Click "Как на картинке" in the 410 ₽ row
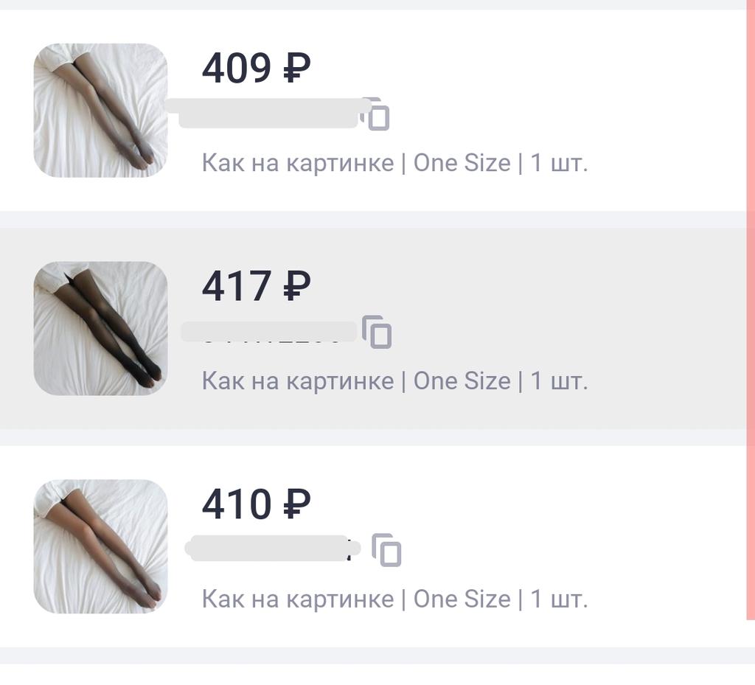This screenshot has height=685, width=755. [297, 599]
